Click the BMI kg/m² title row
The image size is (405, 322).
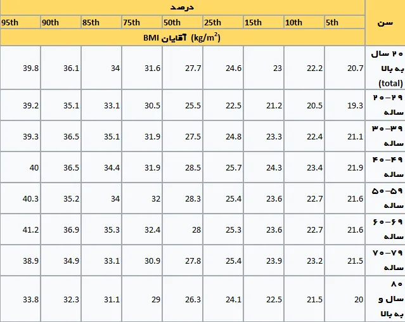pyautogui.click(x=183, y=37)
